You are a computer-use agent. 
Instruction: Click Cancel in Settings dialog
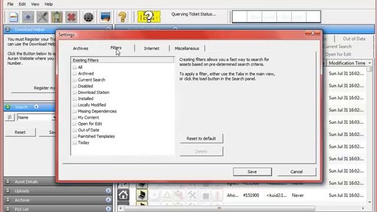(296, 171)
